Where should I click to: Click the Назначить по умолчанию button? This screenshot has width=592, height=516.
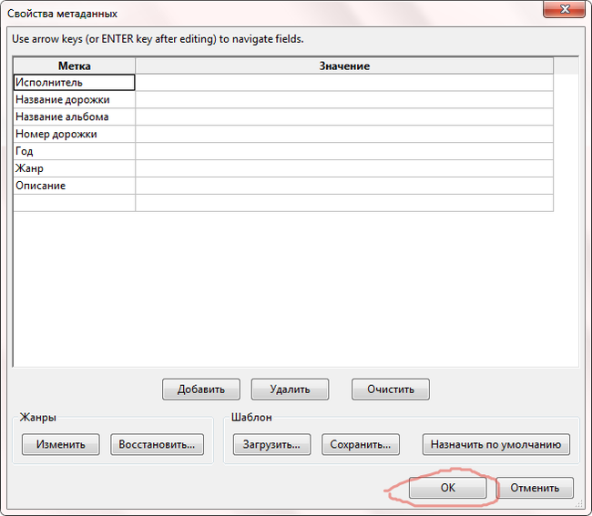point(496,444)
